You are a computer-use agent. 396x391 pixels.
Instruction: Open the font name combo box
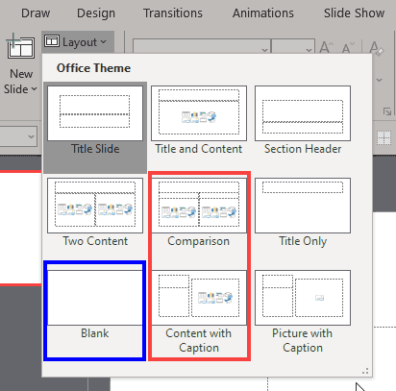(x=201, y=46)
